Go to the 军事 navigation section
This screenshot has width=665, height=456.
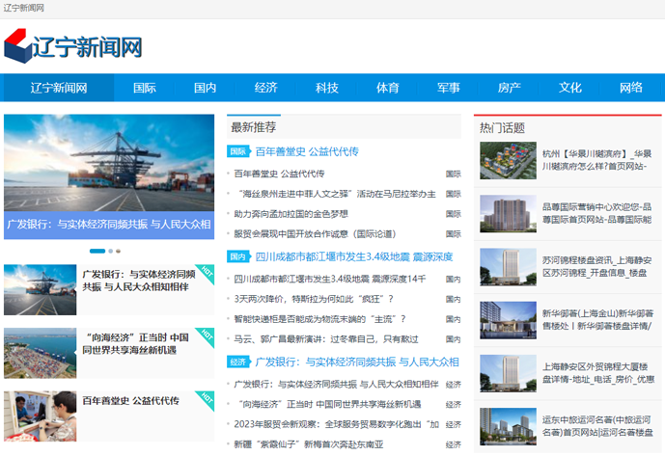(448, 88)
